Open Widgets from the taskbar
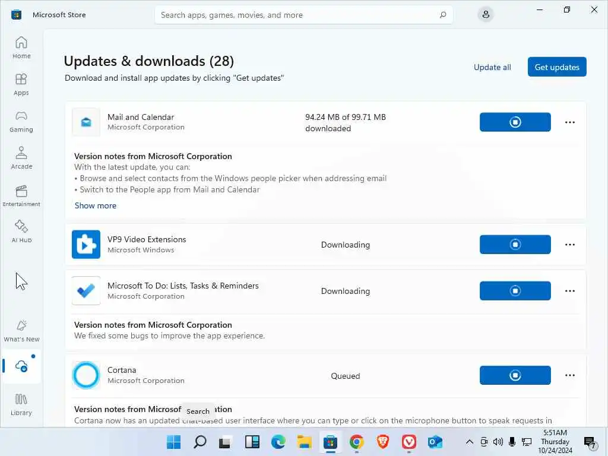The width and height of the screenshot is (608, 456). tap(252, 442)
